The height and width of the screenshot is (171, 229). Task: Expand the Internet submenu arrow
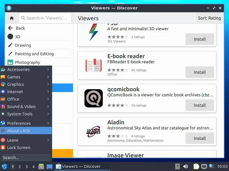pyautogui.click(x=48, y=91)
